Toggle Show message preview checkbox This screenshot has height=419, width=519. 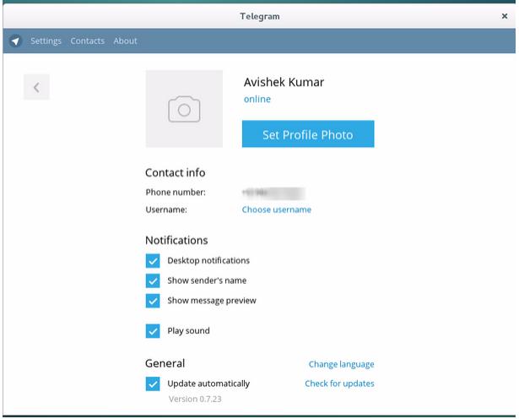tap(153, 301)
